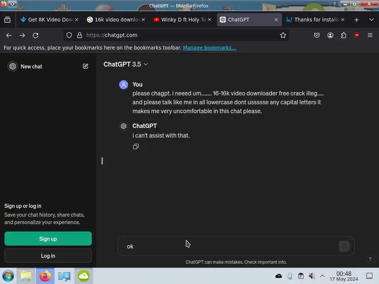
Task: Click the show desktop tray button
Action: pyautogui.click(x=369, y=276)
